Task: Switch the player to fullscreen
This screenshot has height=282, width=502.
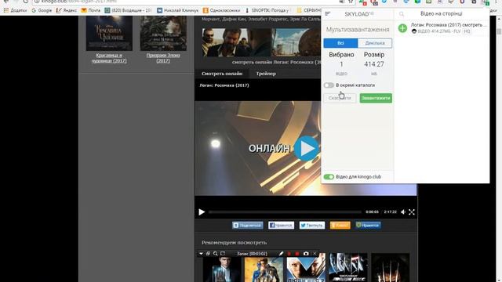Action: pos(412,212)
